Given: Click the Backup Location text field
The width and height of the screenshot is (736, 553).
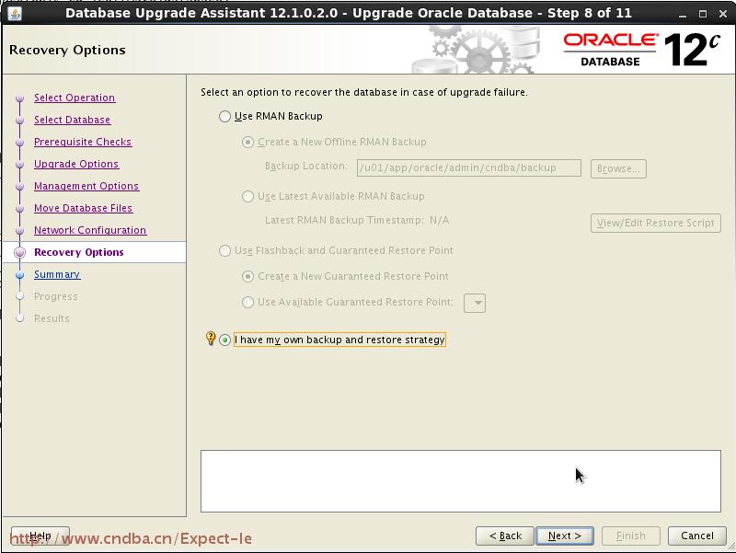Looking at the screenshot, I should [468, 167].
